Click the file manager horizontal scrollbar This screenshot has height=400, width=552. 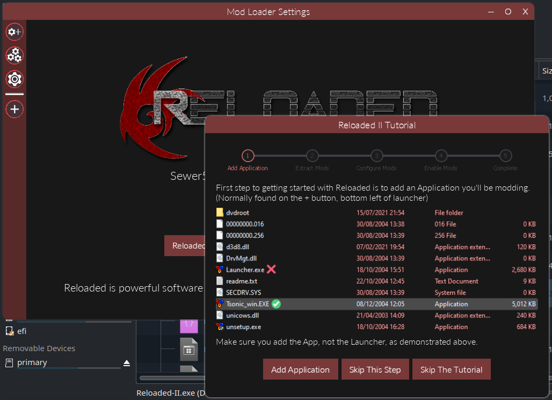coord(172,378)
